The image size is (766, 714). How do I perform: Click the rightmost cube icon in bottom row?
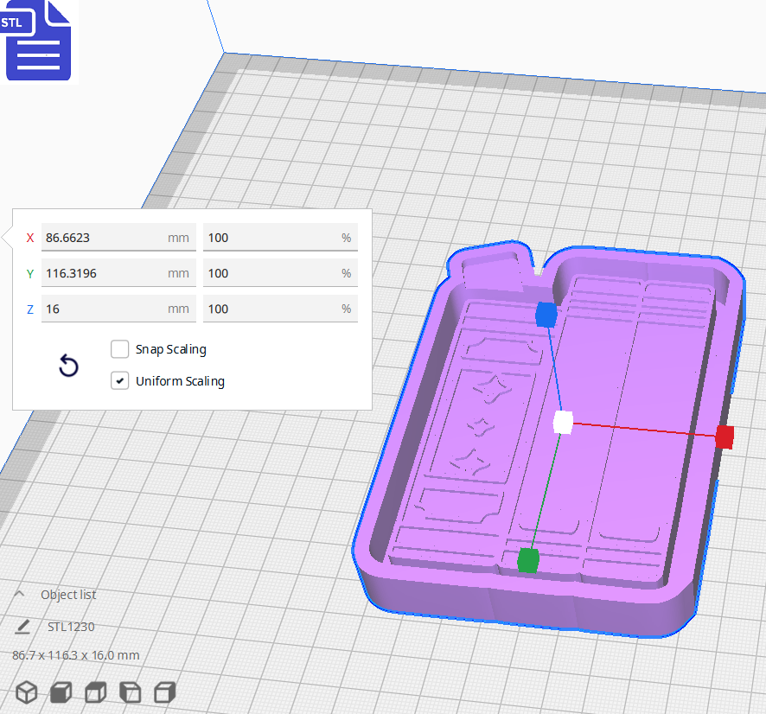click(x=164, y=692)
